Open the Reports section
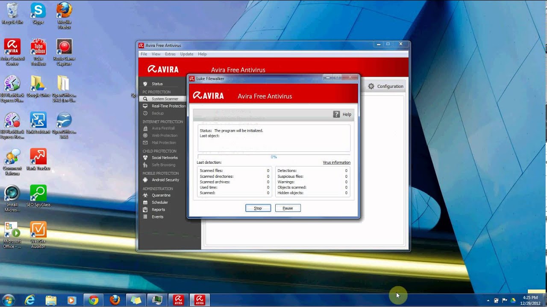Image resolution: width=547 pixels, height=307 pixels. click(158, 210)
